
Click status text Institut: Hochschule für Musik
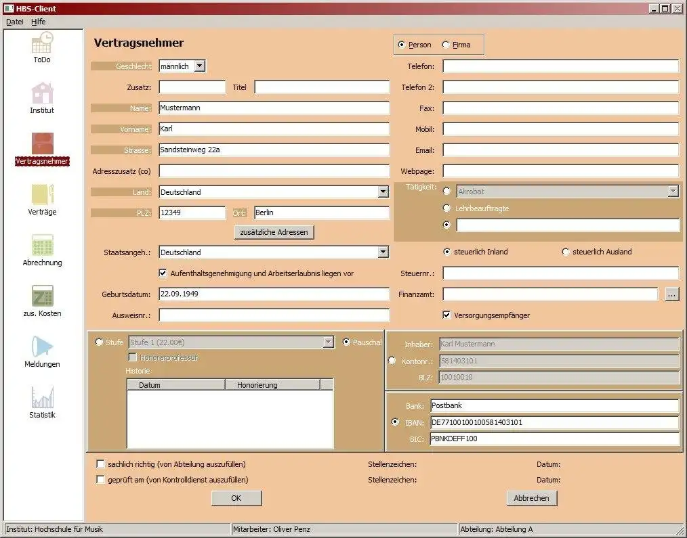(x=54, y=529)
